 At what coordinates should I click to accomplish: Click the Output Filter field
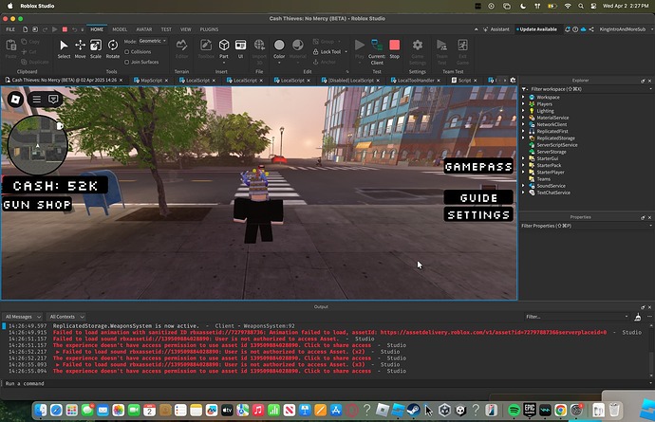576,317
